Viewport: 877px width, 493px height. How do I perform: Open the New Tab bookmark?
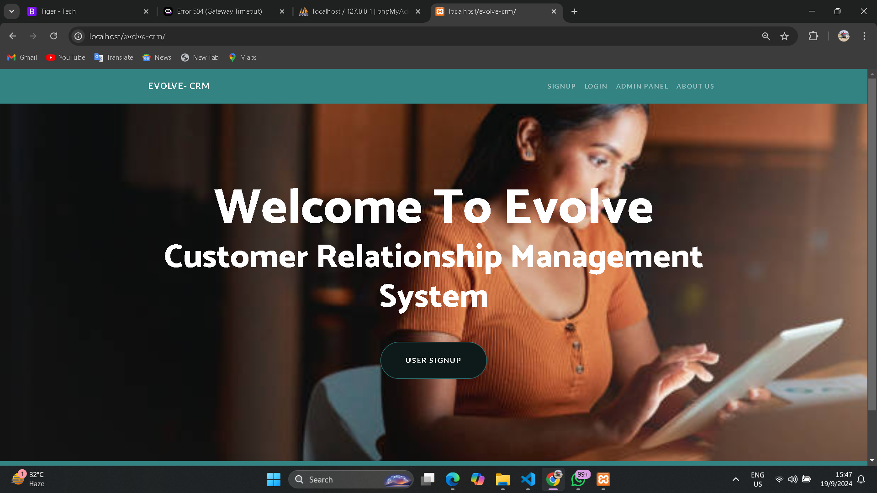point(200,58)
